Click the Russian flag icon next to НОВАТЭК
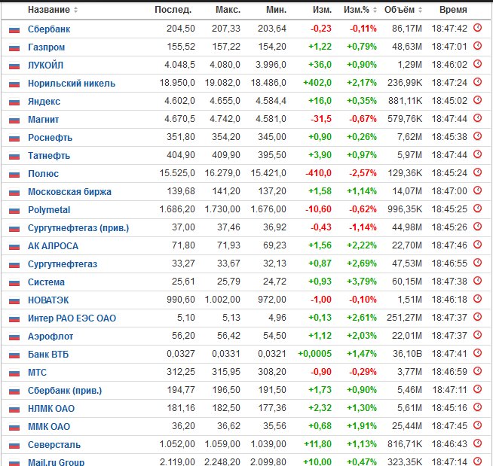The height and width of the screenshot is (466, 493). [x=14, y=301]
